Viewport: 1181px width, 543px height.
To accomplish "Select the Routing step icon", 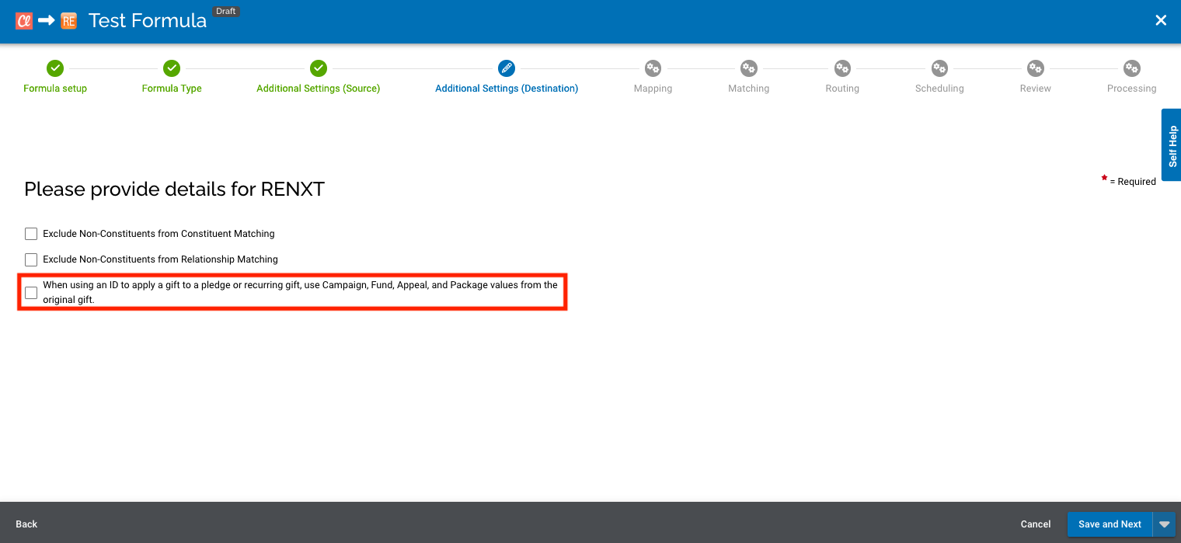I will [842, 68].
